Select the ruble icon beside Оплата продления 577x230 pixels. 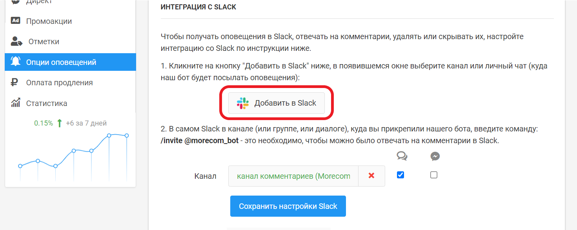coord(14,83)
